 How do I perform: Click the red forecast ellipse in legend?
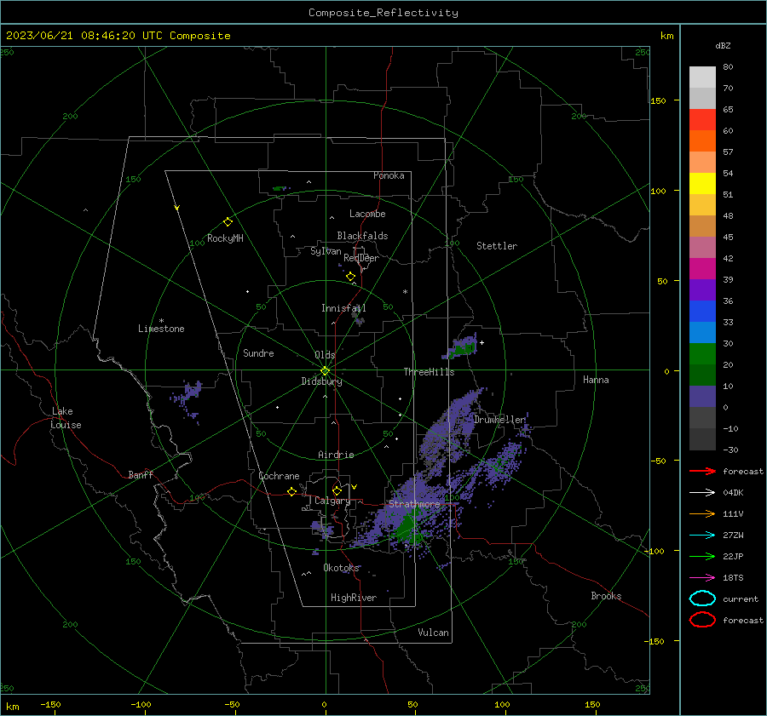click(x=702, y=620)
